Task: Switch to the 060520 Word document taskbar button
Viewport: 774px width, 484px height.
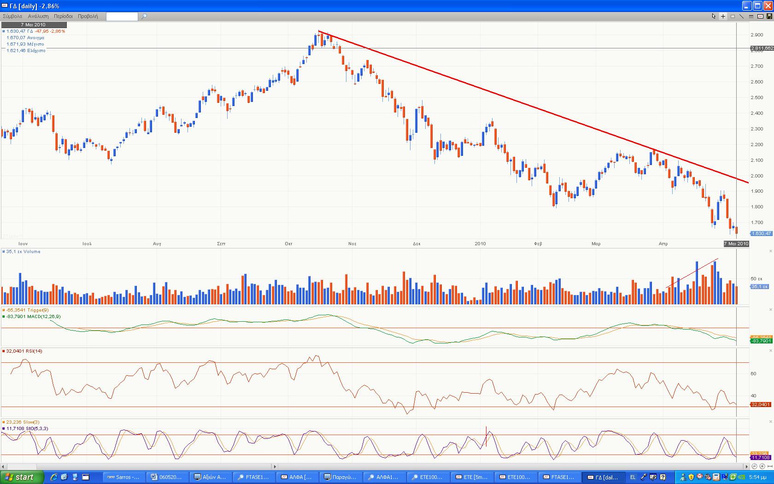Action: click(x=167, y=477)
